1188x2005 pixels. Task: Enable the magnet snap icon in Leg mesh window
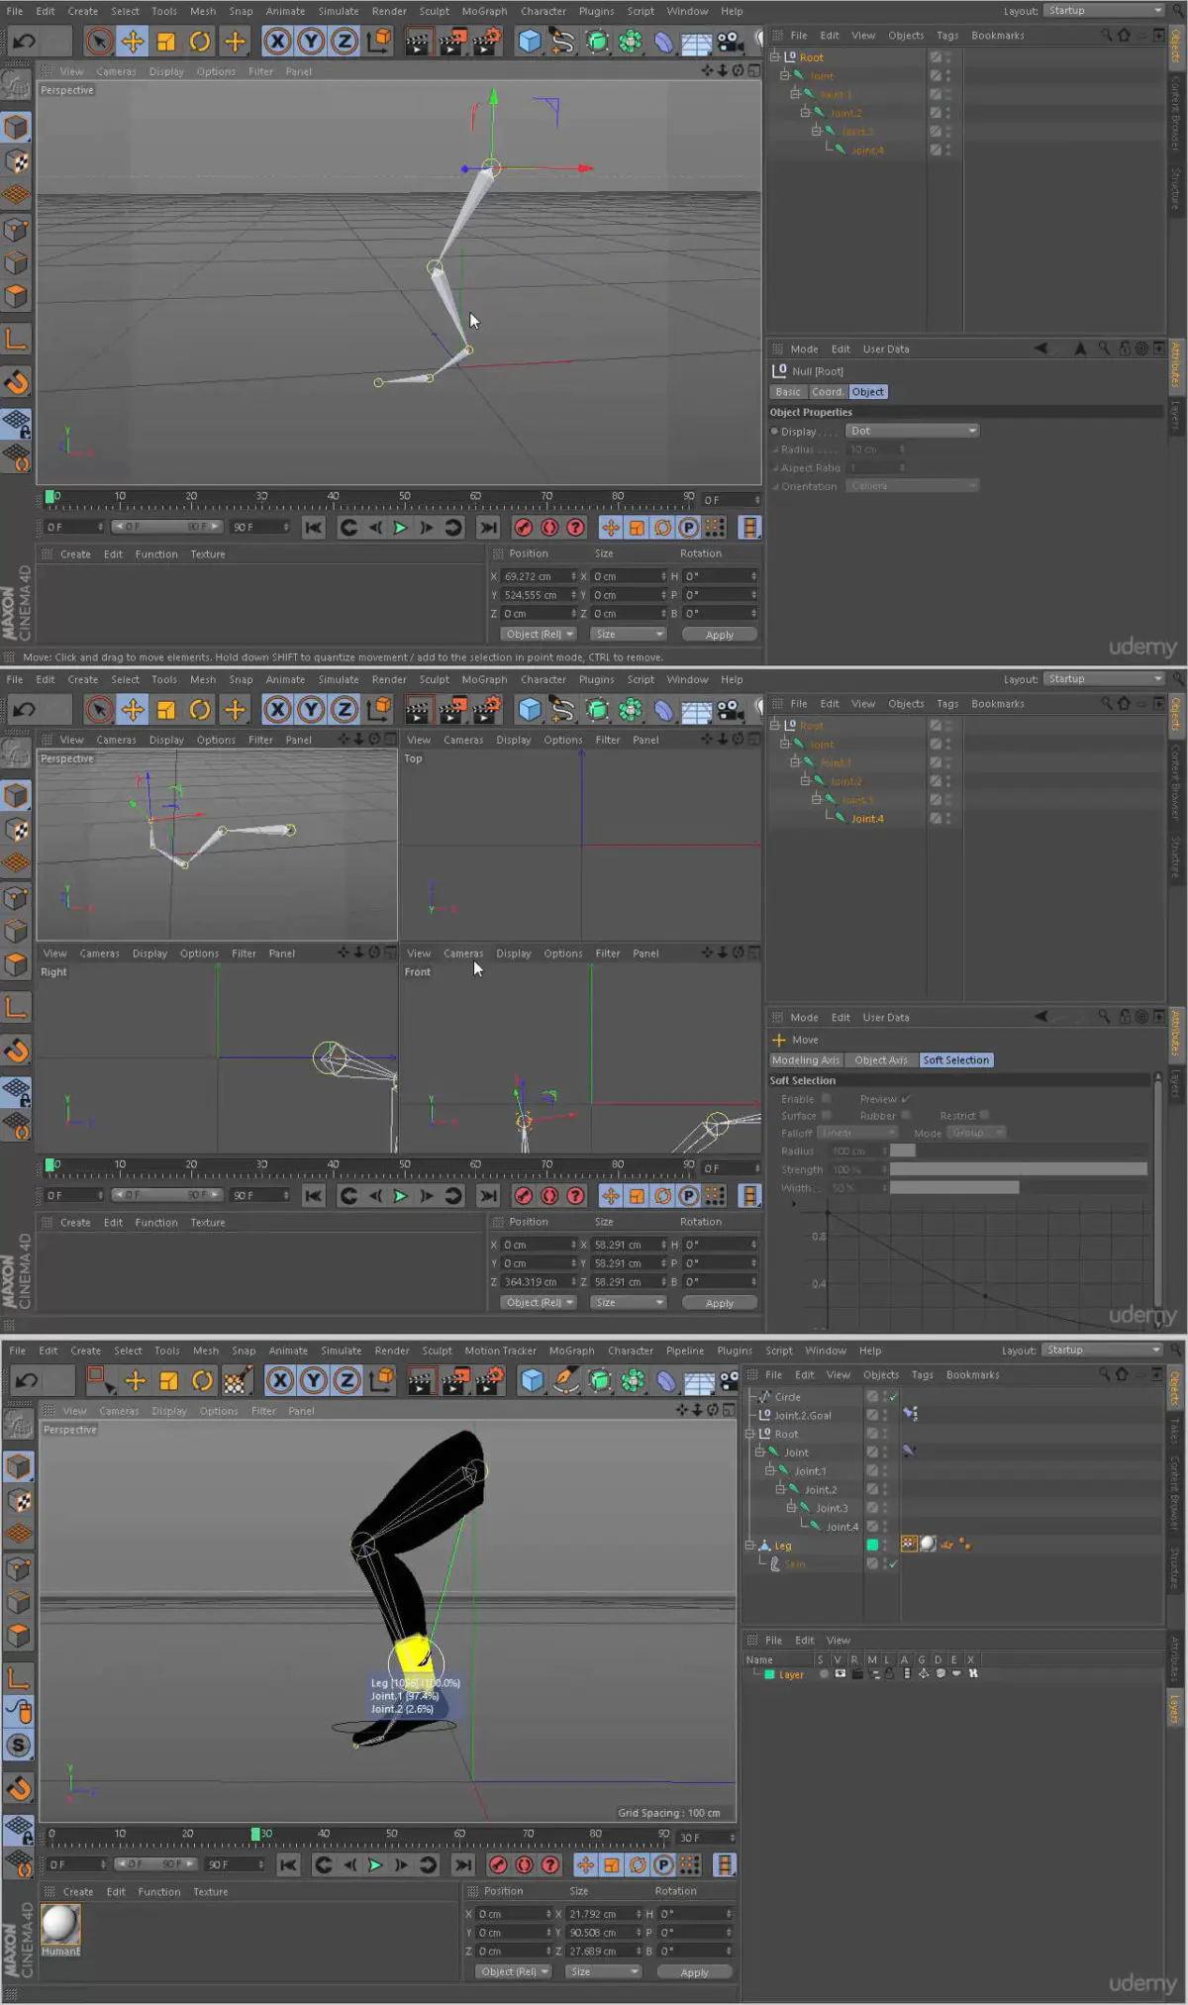coord(19,1787)
